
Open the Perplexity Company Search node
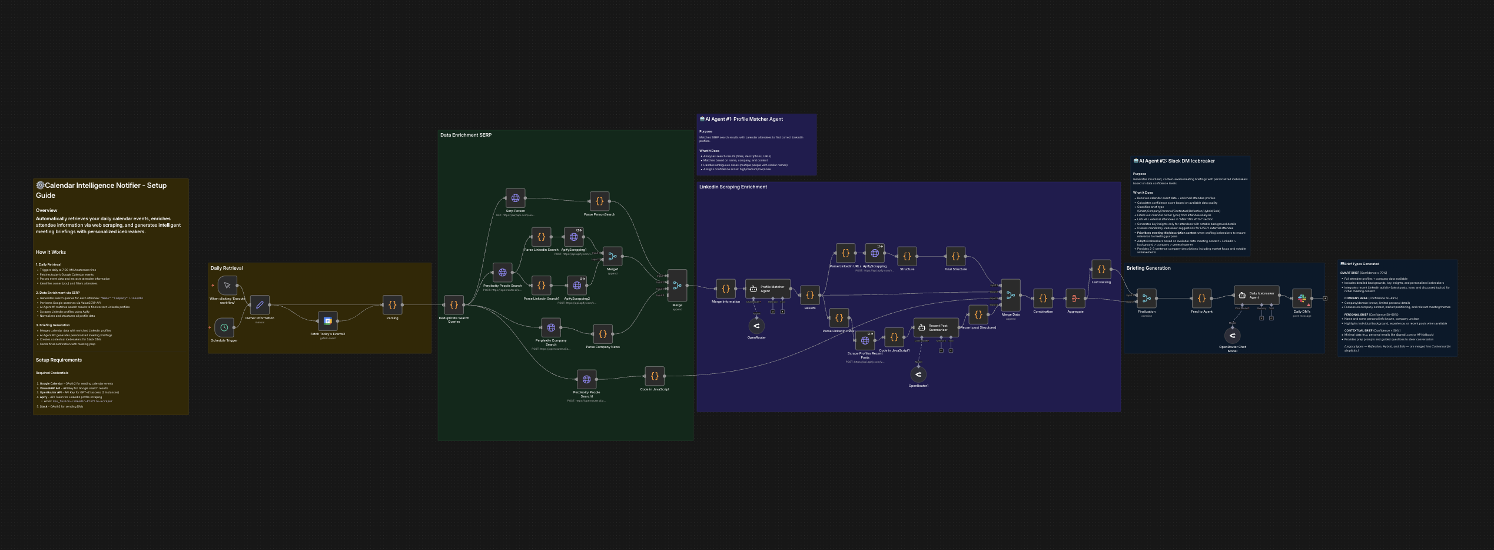[x=551, y=328]
